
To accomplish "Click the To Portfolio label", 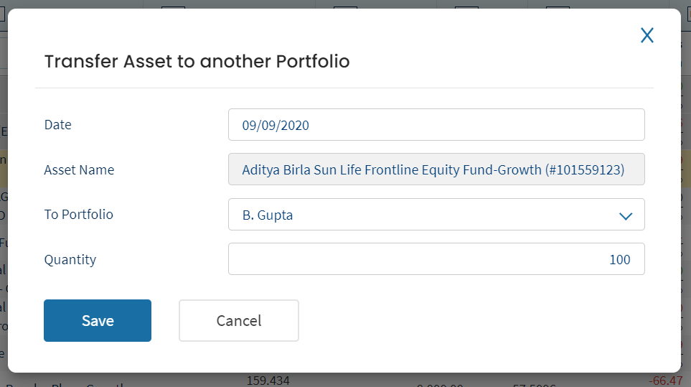I will coord(79,215).
